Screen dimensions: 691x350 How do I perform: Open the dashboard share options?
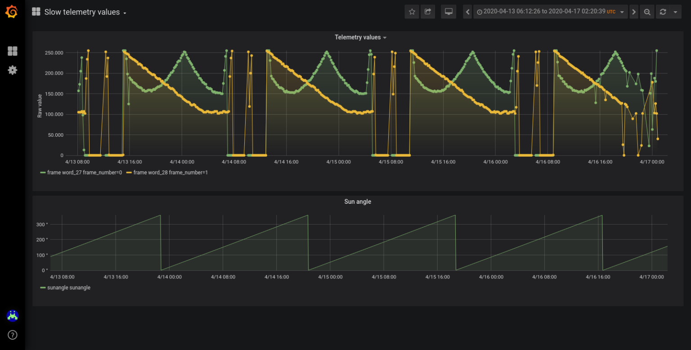click(428, 12)
